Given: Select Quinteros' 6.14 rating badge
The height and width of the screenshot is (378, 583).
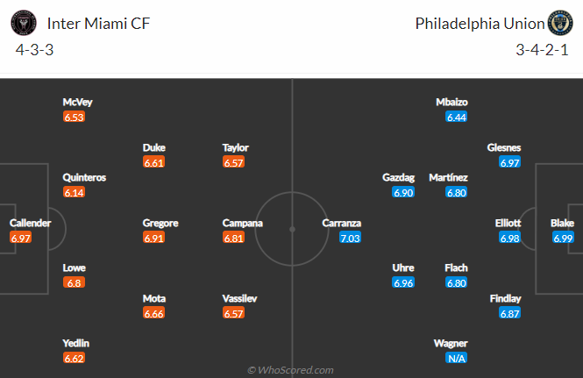Looking at the screenshot, I should point(74,192).
